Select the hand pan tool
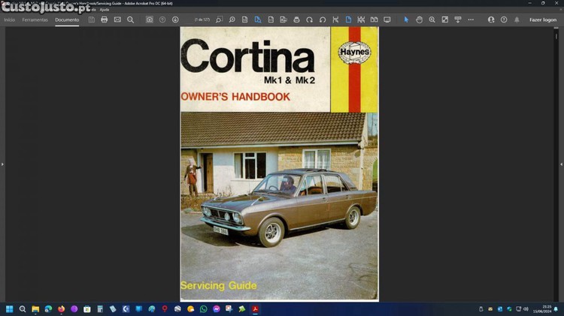This screenshot has height=316, width=564. click(x=419, y=20)
